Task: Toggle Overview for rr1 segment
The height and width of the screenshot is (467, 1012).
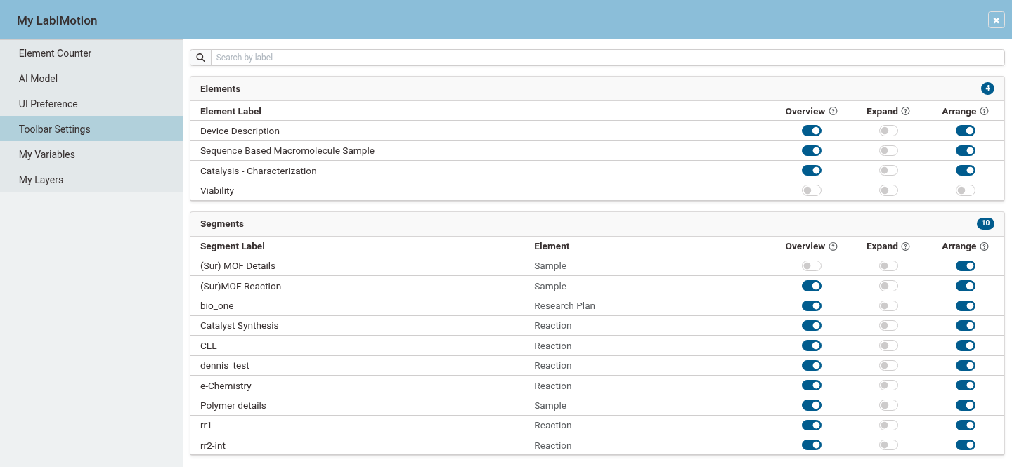Action: click(x=812, y=425)
